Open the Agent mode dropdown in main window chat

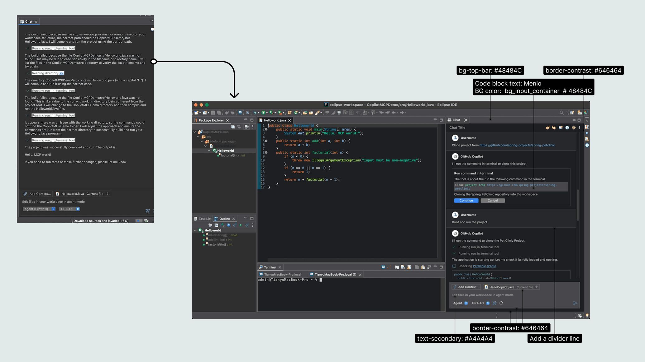coord(460,303)
